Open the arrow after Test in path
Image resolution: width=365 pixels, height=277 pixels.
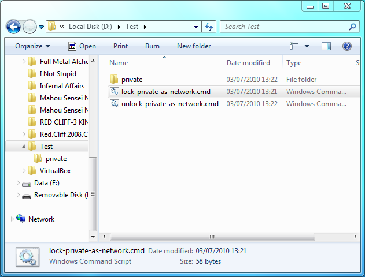pyautogui.click(x=145, y=27)
